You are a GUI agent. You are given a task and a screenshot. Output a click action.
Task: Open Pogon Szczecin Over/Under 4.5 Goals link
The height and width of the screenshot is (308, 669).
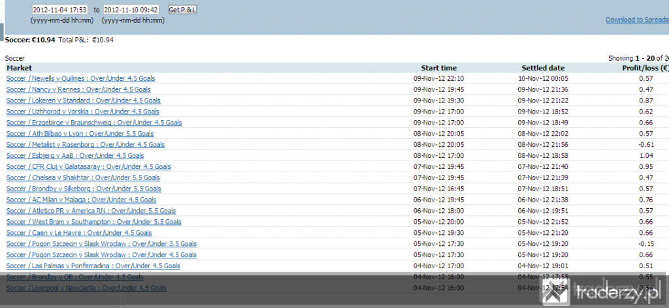click(x=101, y=255)
